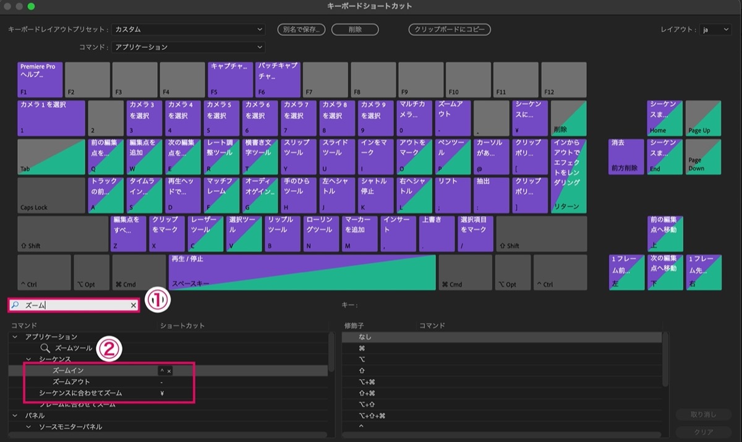The height and width of the screenshot is (442, 742).
Task: Collapse the パネル tree group
Action: point(15,416)
